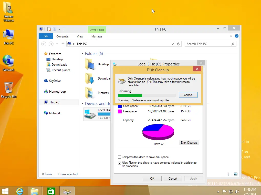Viewport: 261px width, 195px height.
Task: Open Action Center flag icon
Action: (x=225, y=191)
